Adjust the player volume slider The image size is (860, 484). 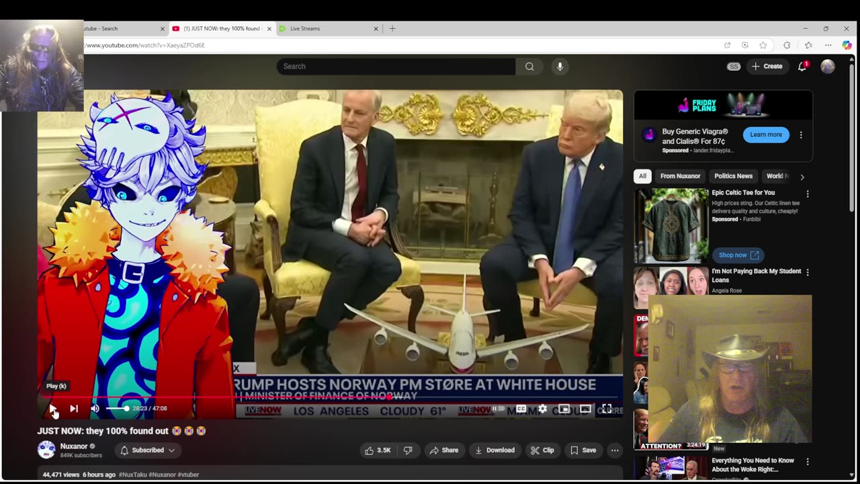117,409
